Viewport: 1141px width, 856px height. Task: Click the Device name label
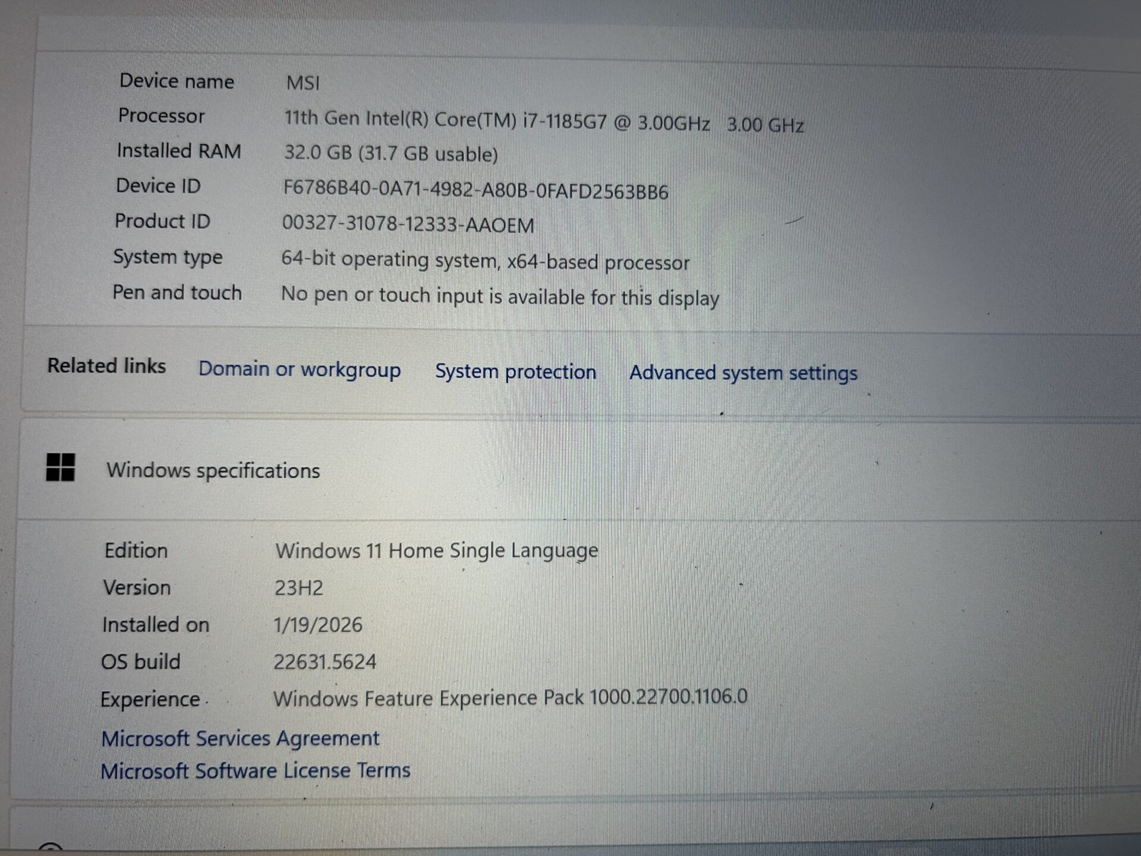177,81
